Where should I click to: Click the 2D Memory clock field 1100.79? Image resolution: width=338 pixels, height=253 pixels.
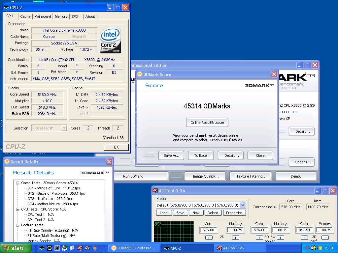236,230
